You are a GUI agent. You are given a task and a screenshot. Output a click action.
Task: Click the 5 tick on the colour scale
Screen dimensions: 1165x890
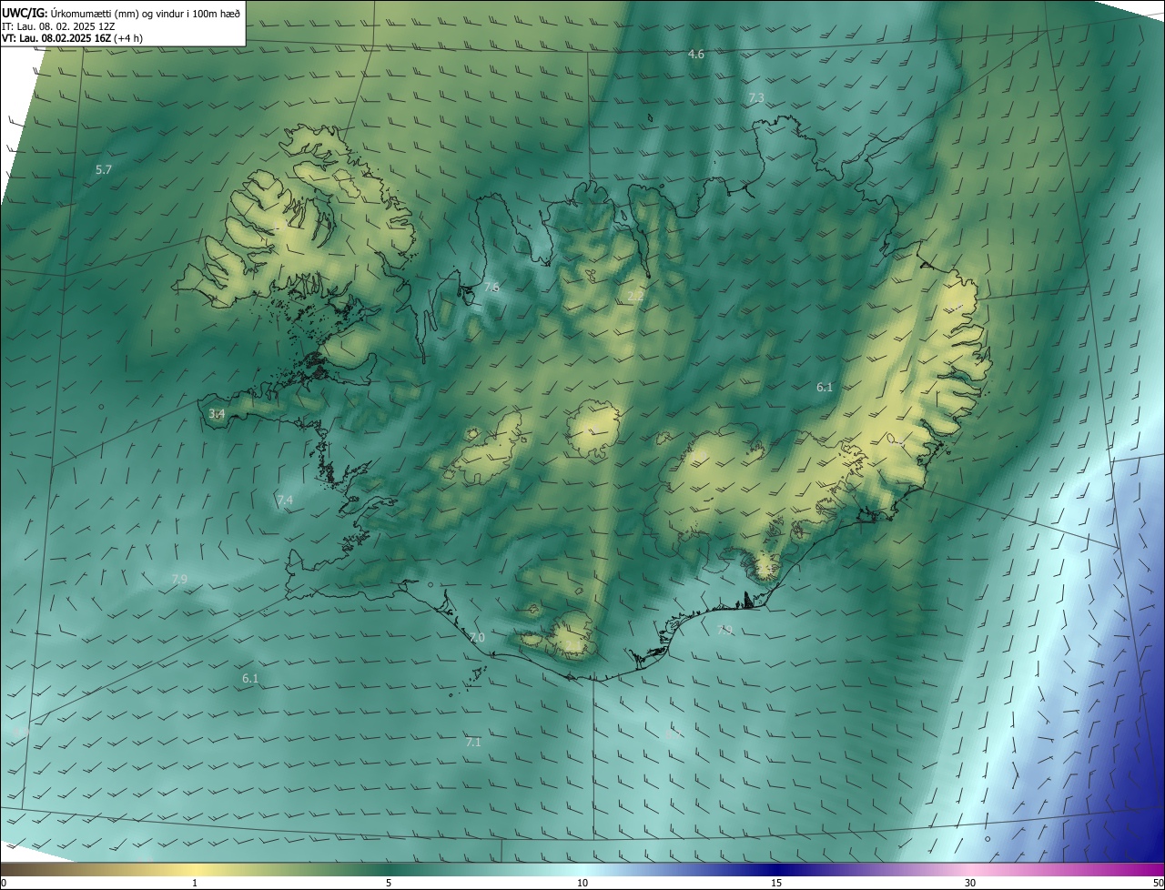pyautogui.click(x=389, y=883)
